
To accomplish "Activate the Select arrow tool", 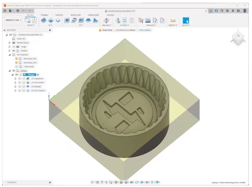I will 186,21.
